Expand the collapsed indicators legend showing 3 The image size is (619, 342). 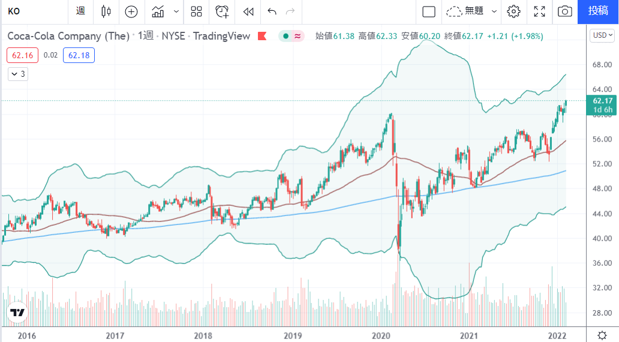coord(18,74)
